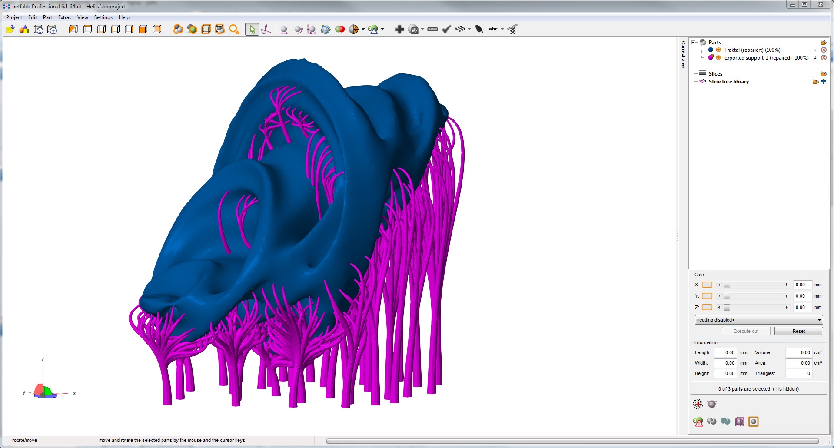The height and width of the screenshot is (448, 834).
Task: Open the View menu
Action: [83, 17]
